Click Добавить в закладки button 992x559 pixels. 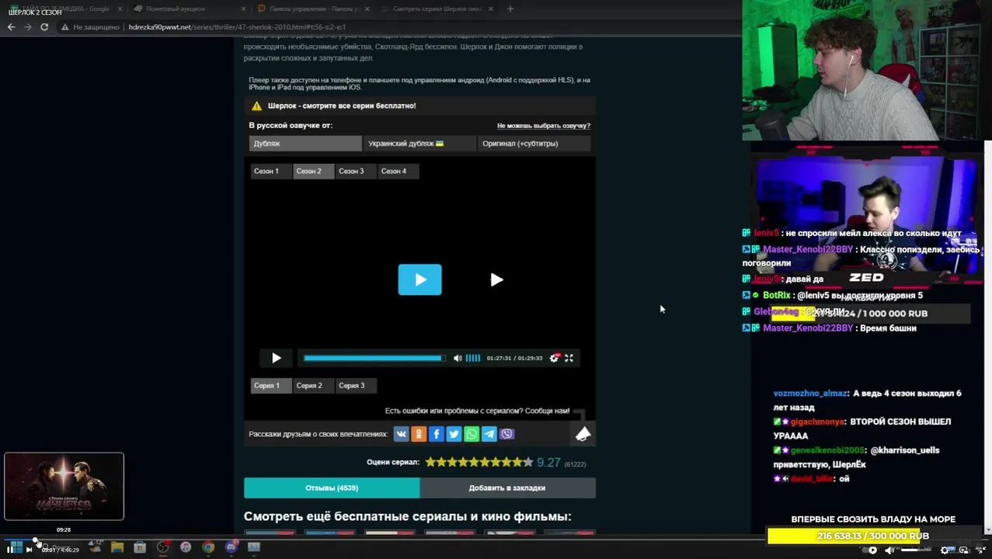point(507,488)
